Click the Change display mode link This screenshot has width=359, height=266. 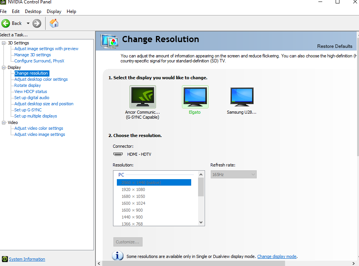point(277,256)
